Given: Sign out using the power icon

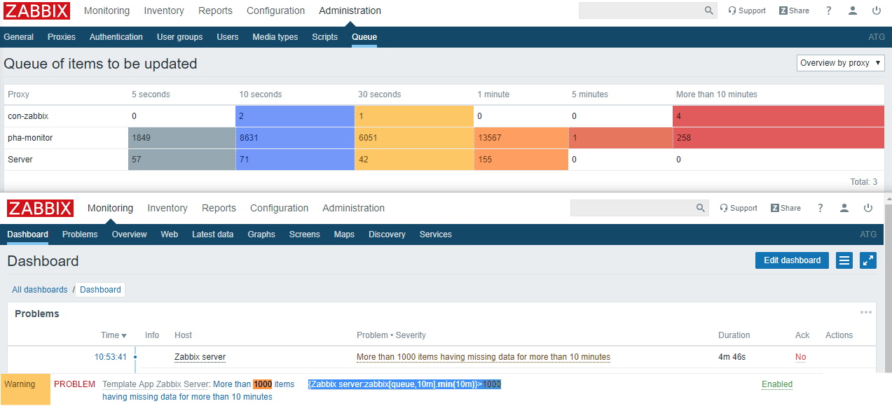Looking at the screenshot, I should click(876, 10).
